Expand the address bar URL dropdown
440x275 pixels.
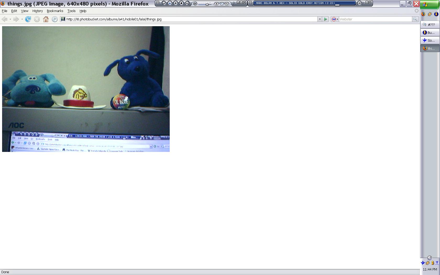coord(320,19)
